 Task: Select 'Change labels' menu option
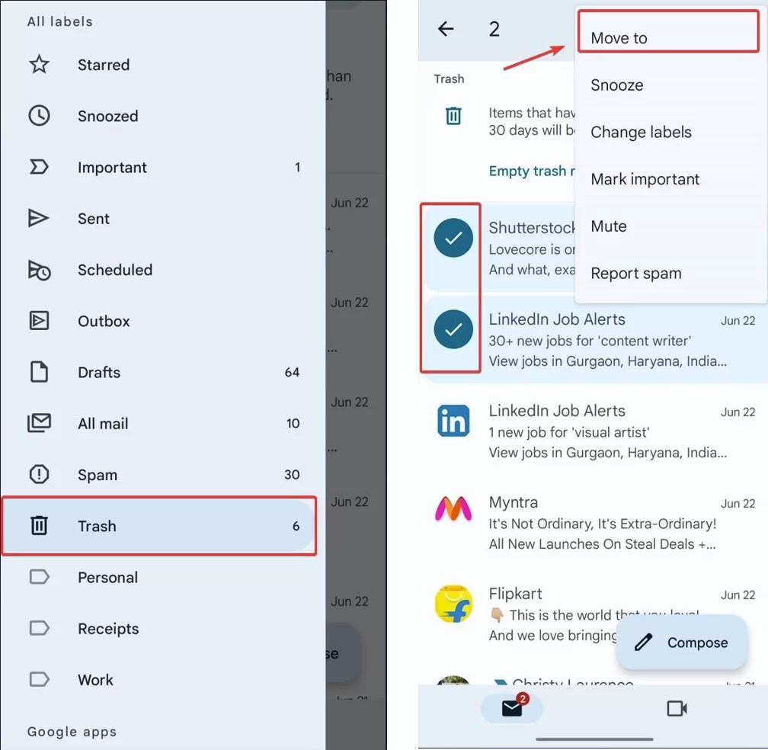(x=641, y=132)
